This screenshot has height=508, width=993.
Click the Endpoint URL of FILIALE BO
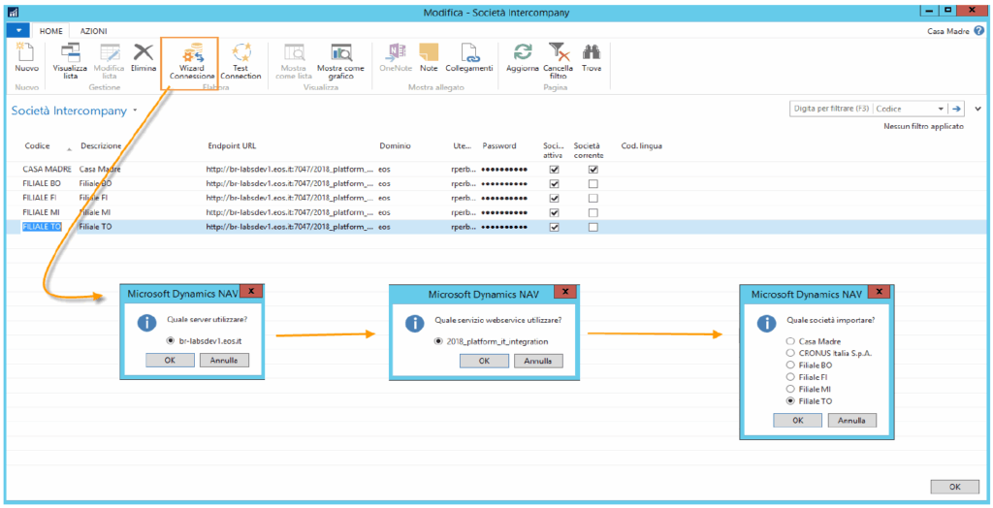[x=290, y=183]
